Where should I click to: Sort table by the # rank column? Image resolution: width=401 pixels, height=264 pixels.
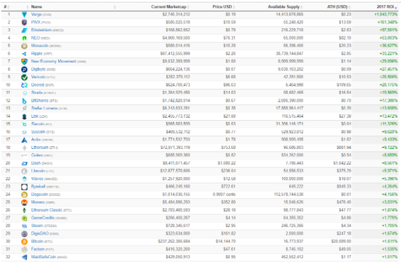click(x=6, y=7)
